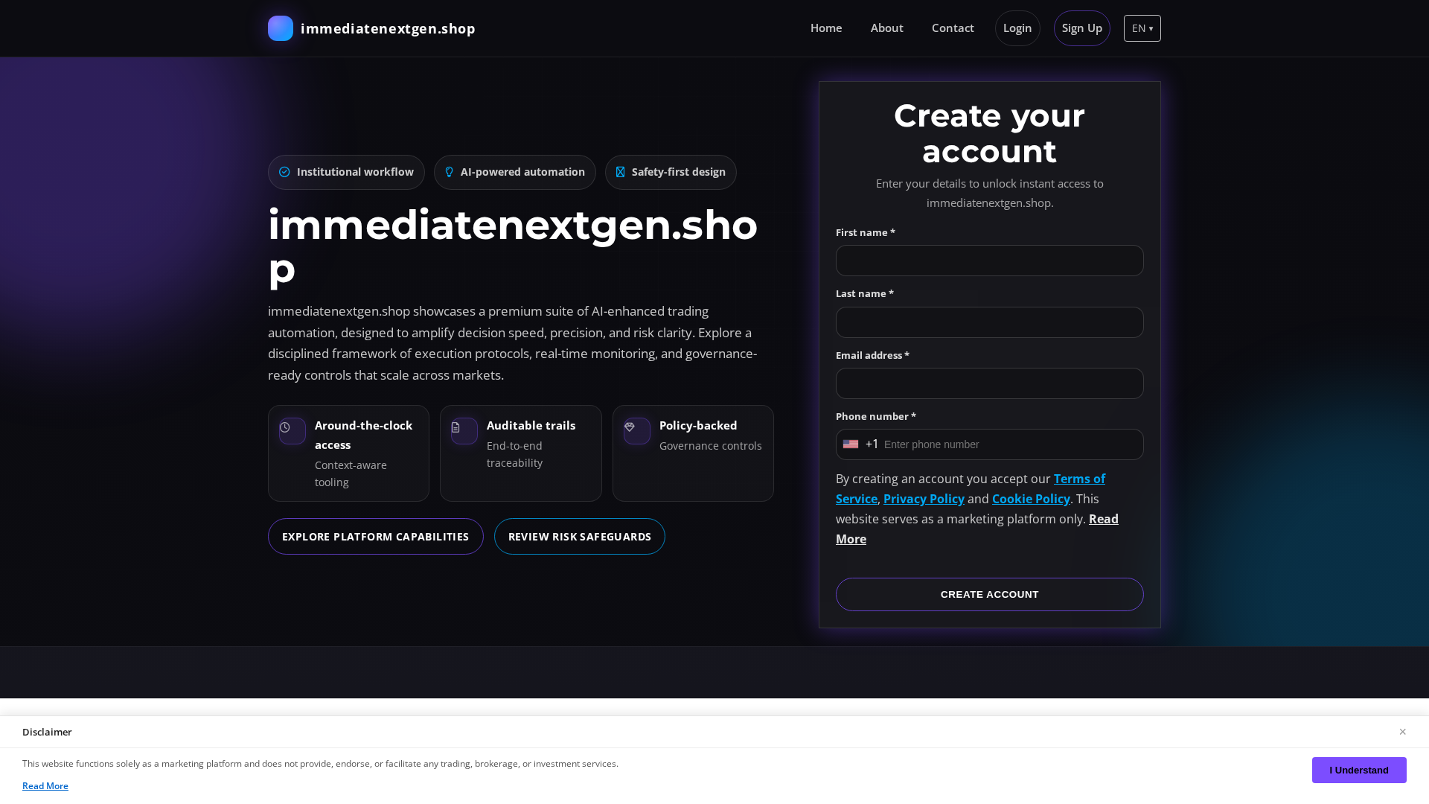Viewport: 1429px width, 804px height.
Task: Click the I Understand button
Action: click(x=1359, y=770)
